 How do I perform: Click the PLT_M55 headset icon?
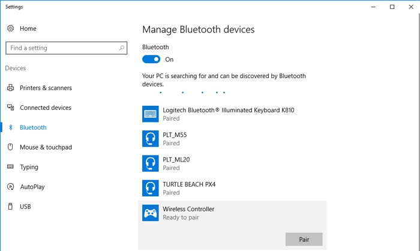point(150,139)
